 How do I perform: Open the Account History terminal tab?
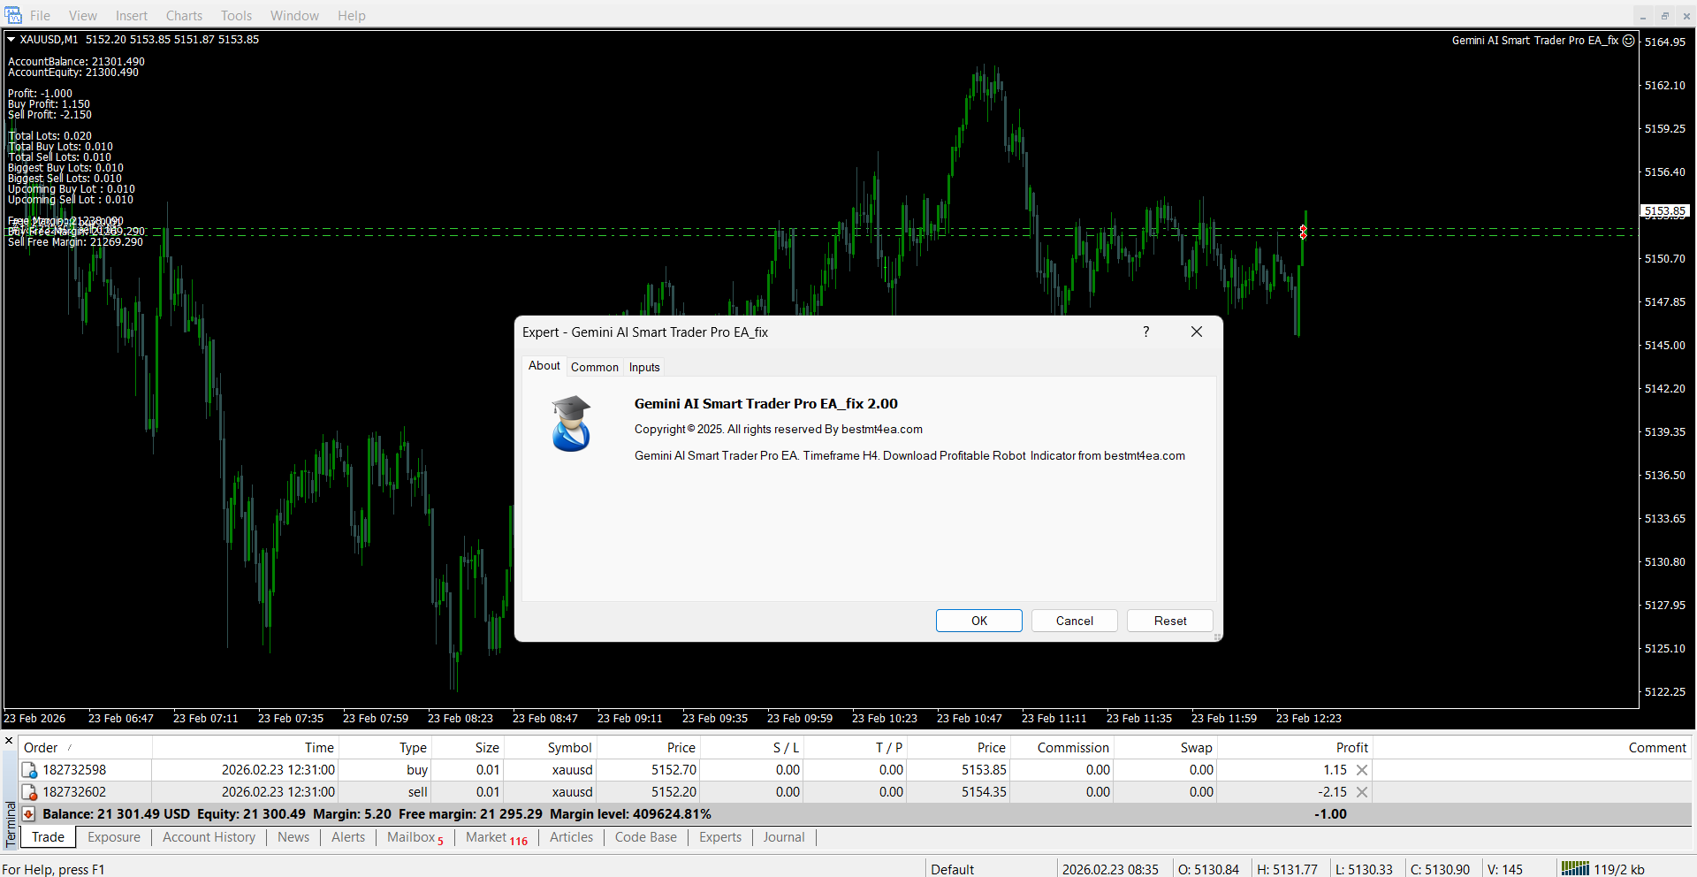tap(209, 837)
